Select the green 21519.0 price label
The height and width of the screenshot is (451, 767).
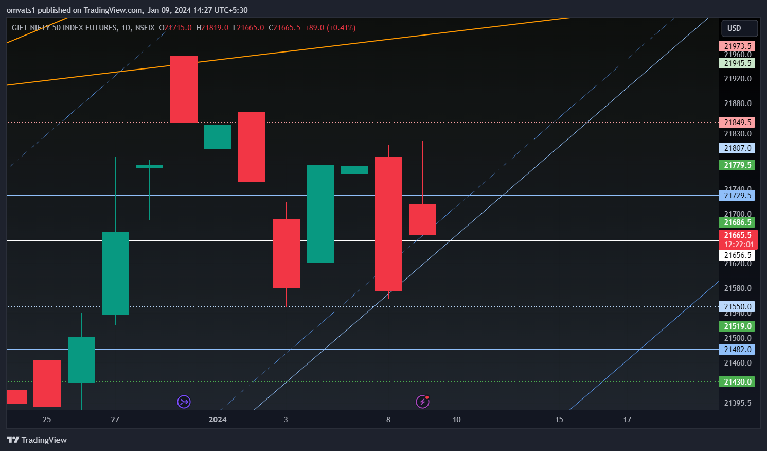[x=737, y=326]
